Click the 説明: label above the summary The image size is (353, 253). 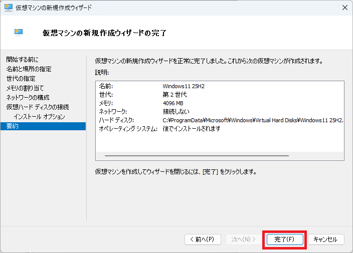tap(102, 73)
